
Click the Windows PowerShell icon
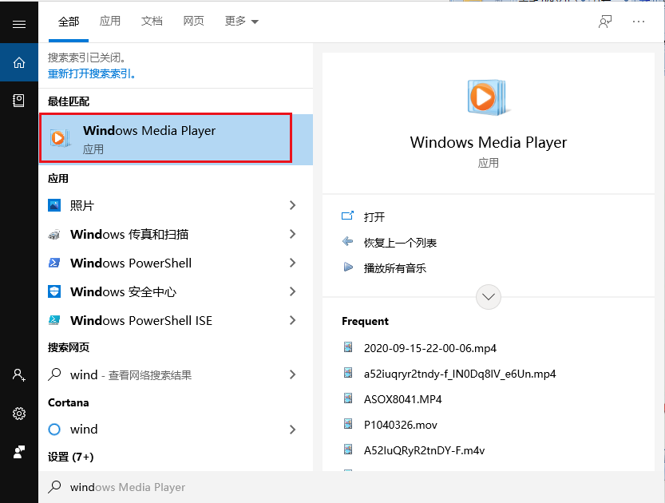point(54,263)
